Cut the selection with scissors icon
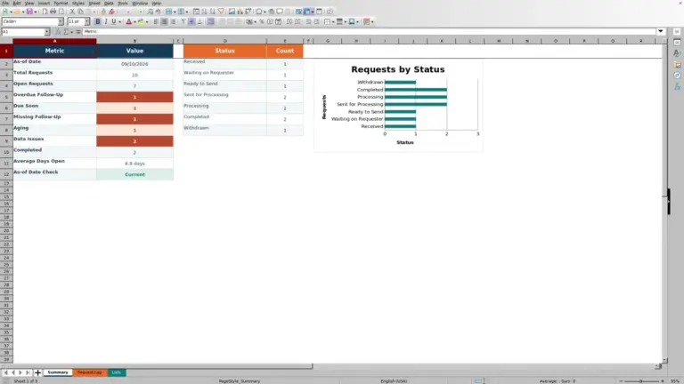The height and width of the screenshot is (384, 684). click(x=72, y=12)
